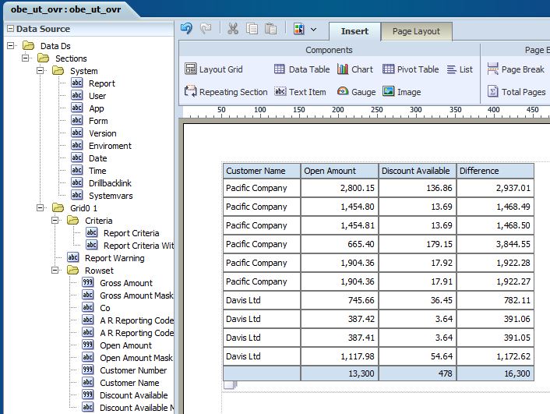The image size is (550, 414).
Task: Insert a Pivot Table component
Action: coord(411,69)
